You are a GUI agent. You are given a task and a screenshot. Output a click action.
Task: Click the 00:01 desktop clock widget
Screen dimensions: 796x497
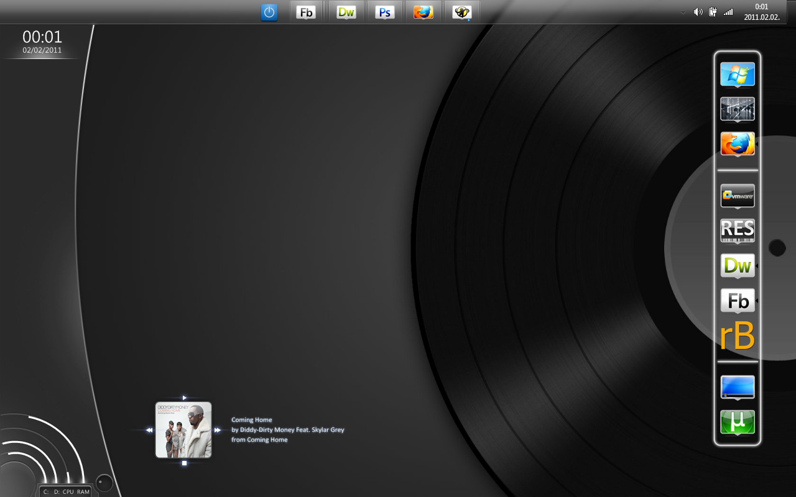[42, 37]
